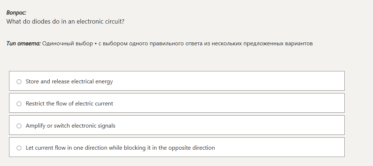Click the text 'Store and release electrical energy'
Viewport: 373px width, 166px height.
(x=69, y=82)
